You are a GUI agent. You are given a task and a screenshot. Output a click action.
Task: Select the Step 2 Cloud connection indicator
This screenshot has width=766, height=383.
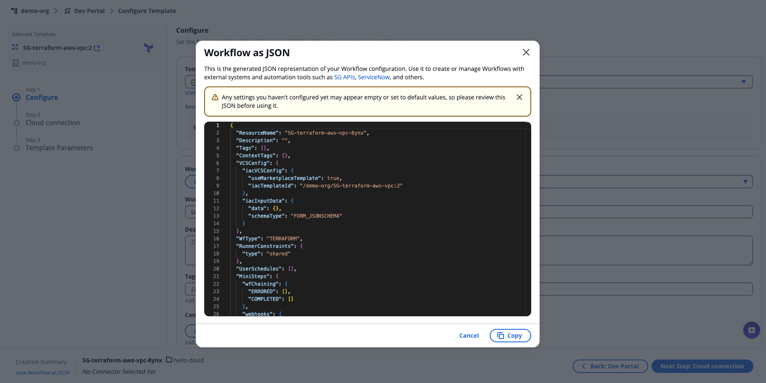[16, 122]
